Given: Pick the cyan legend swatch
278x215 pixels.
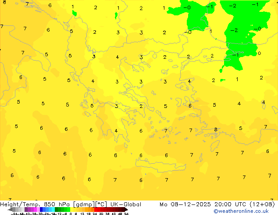Looking at the screenshot, I should pos(53,209).
